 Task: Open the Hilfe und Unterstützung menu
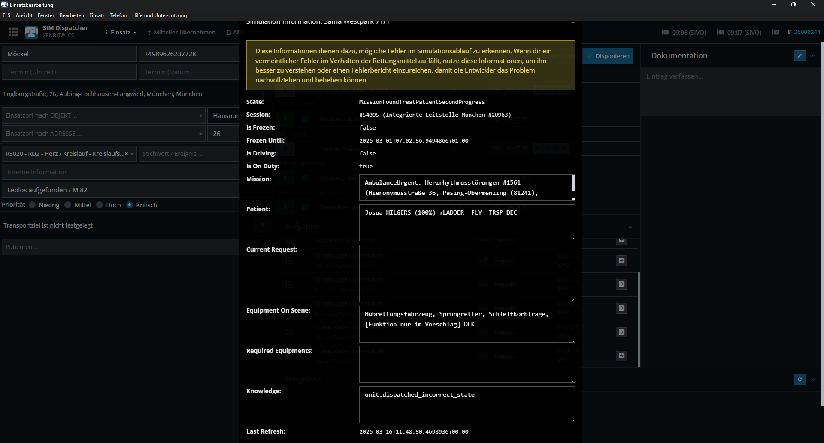[x=159, y=15]
